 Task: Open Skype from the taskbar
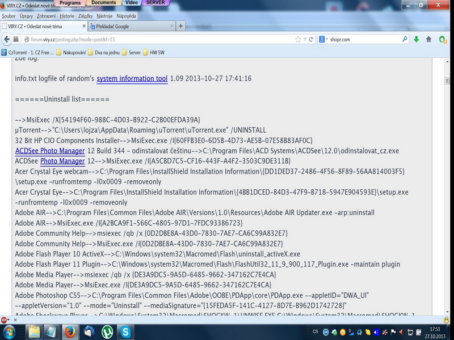[x=125, y=331]
